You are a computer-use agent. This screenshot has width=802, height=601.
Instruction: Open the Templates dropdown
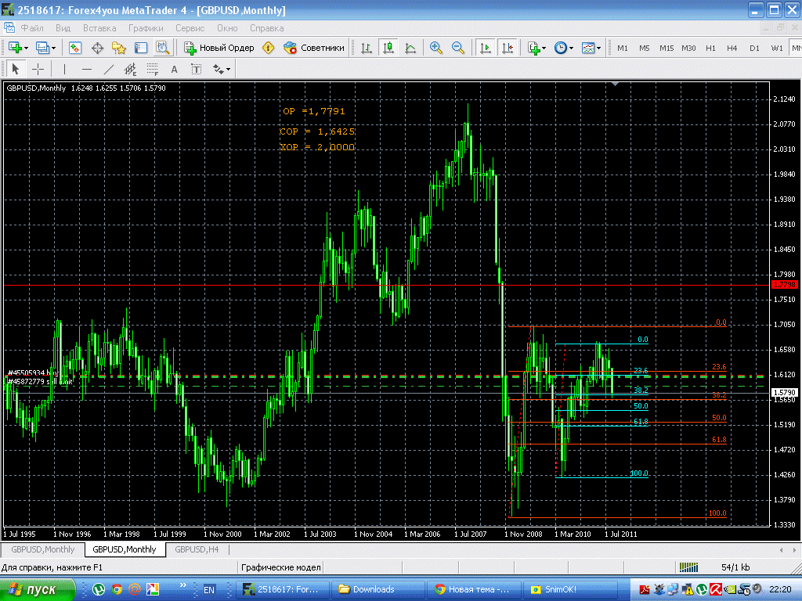[599, 48]
